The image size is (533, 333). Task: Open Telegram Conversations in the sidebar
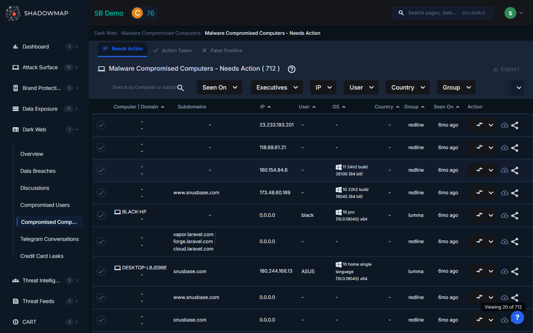click(x=50, y=239)
